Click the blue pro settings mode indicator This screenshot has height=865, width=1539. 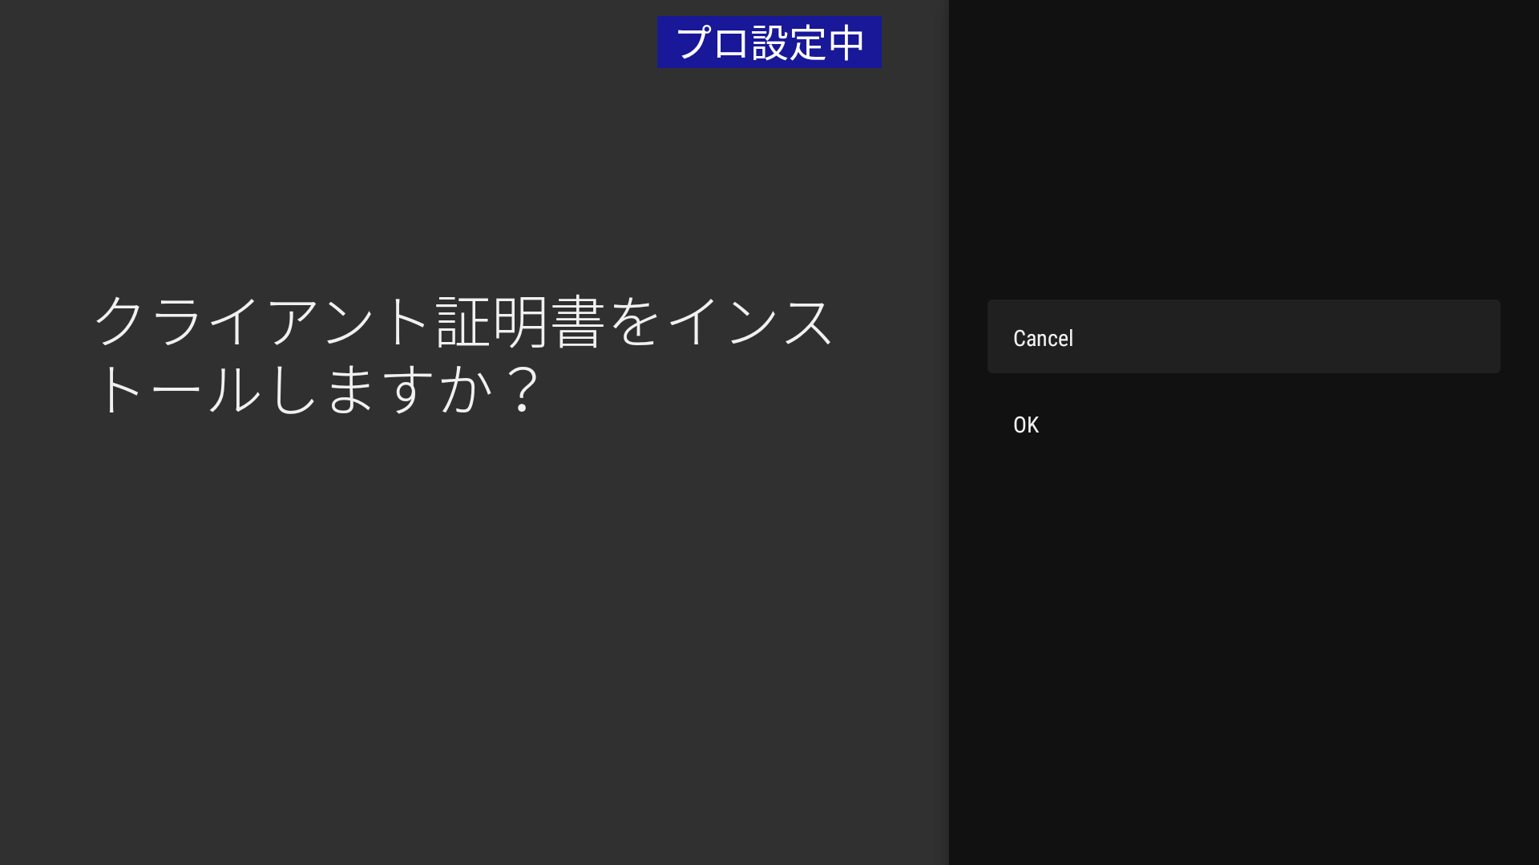[x=769, y=42]
